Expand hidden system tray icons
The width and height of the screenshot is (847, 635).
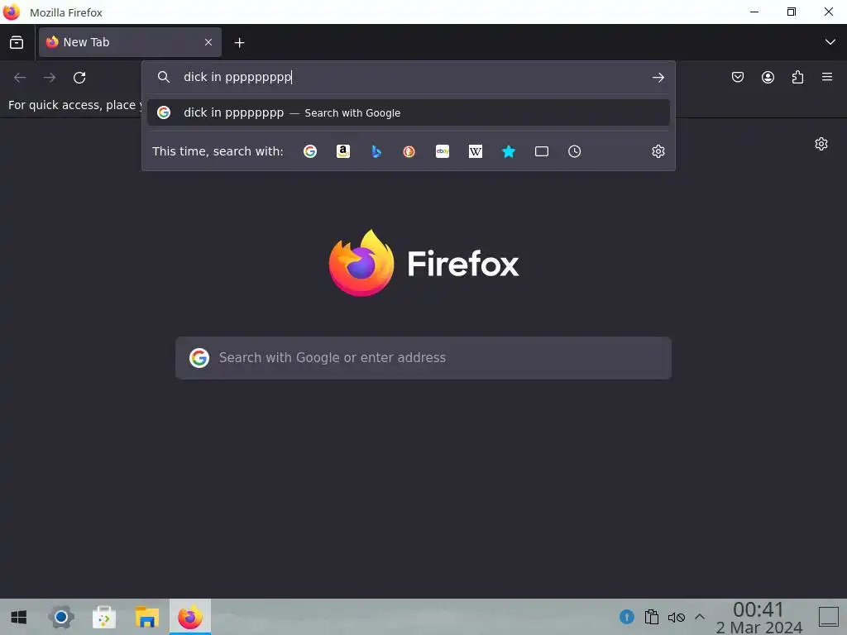(700, 616)
